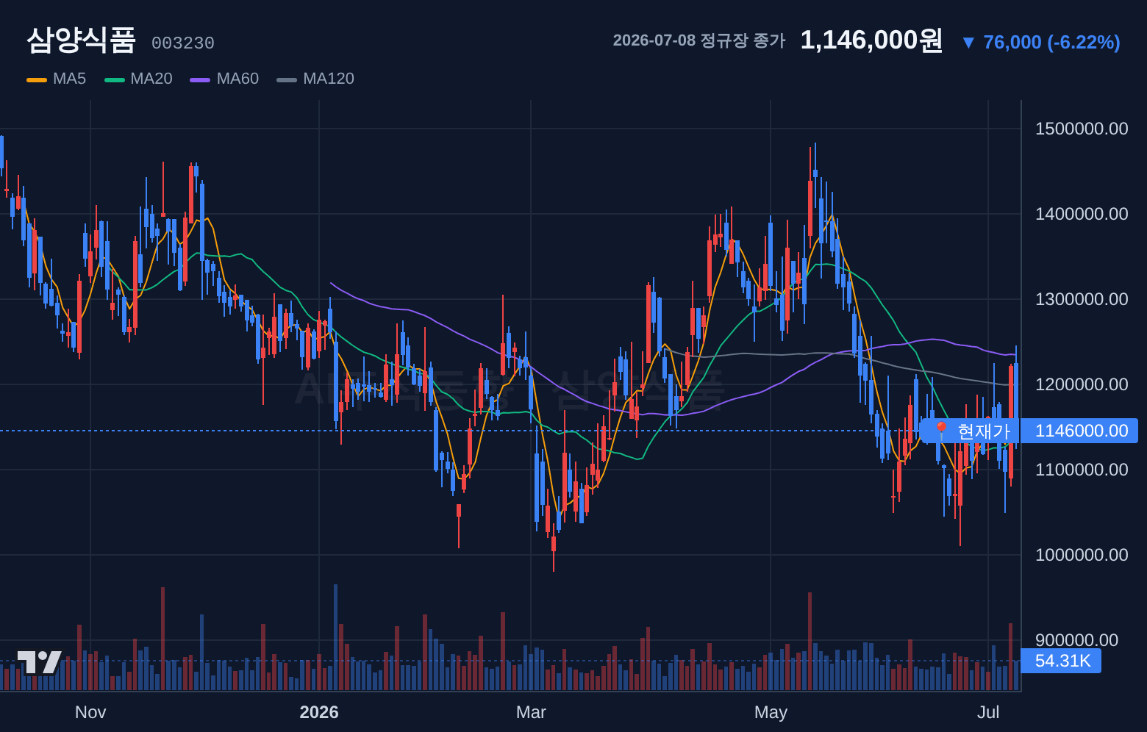
Task: Click the 1,146,000원 closing price
Action: pos(871,40)
